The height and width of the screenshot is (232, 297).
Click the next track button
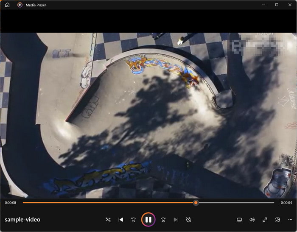click(x=176, y=220)
